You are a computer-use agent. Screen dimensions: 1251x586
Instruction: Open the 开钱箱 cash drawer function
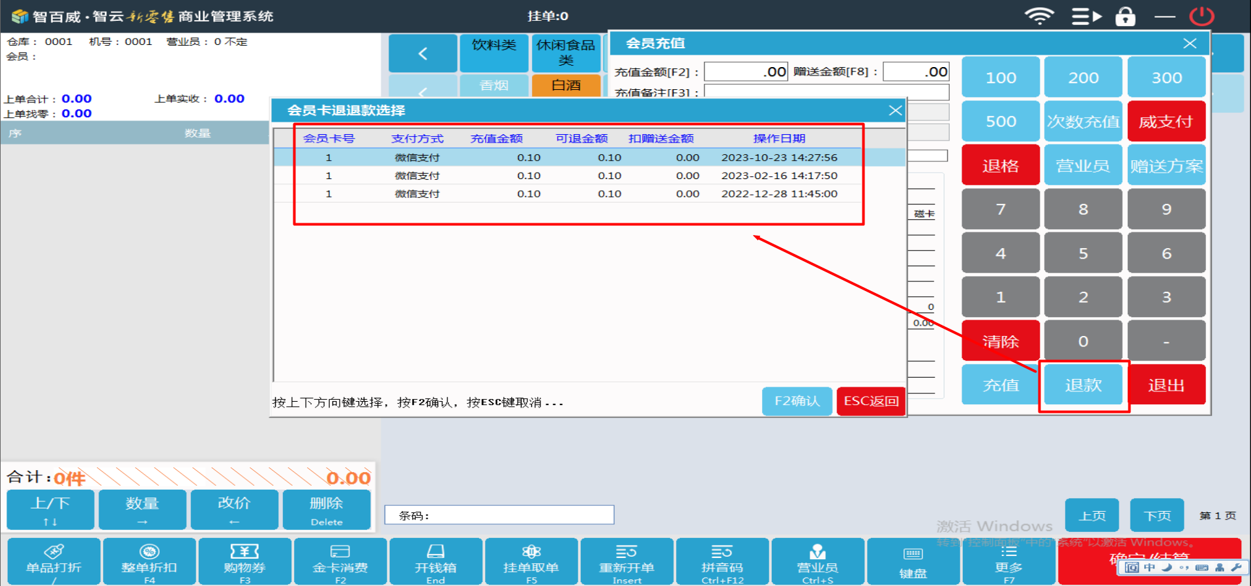coord(435,561)
